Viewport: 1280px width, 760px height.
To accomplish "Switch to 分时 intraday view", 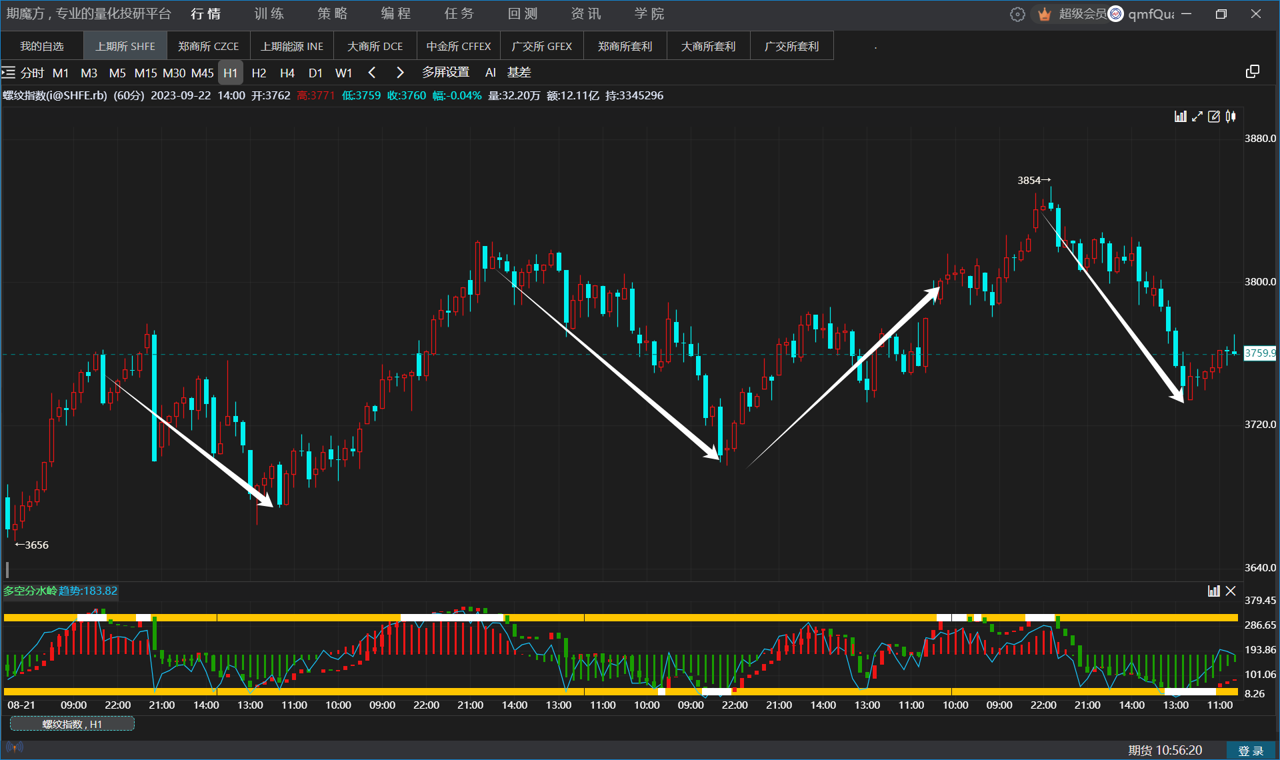I will coord(32,73).
